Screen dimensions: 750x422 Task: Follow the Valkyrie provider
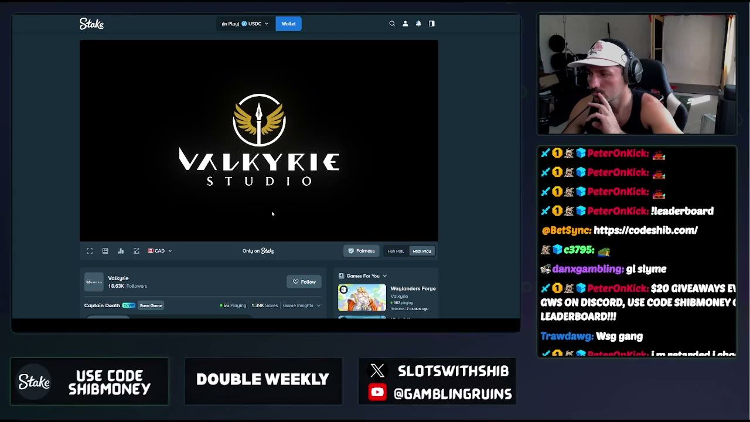point(304,282)
